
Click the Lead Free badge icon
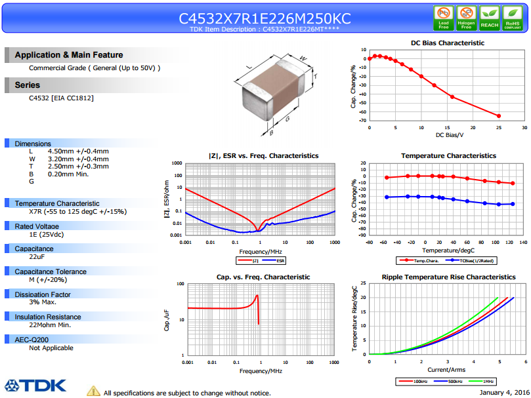(443, 18)
